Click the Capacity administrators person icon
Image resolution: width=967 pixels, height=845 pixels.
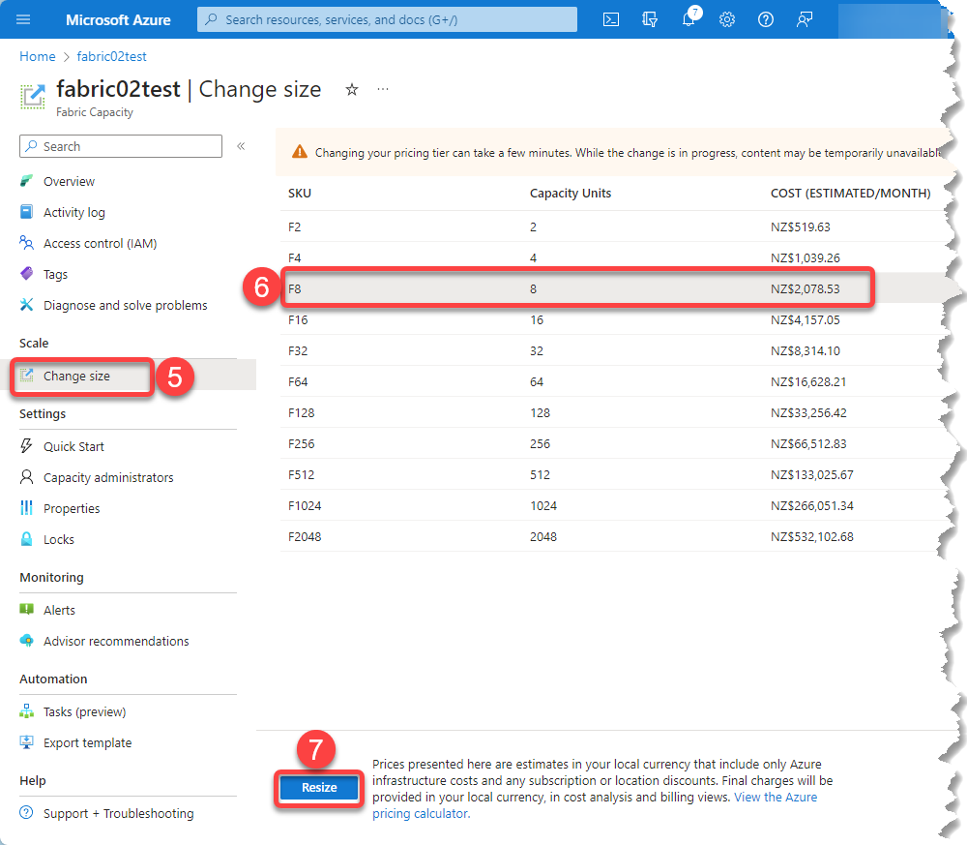(x=26, y=476)
